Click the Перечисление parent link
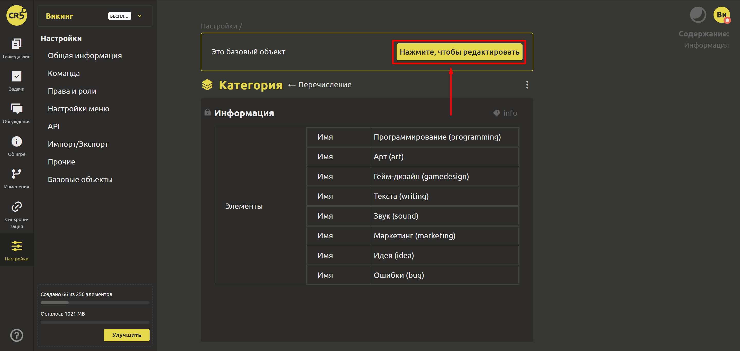Viewport: 740px width, 351px height. [x=325, y=85]
